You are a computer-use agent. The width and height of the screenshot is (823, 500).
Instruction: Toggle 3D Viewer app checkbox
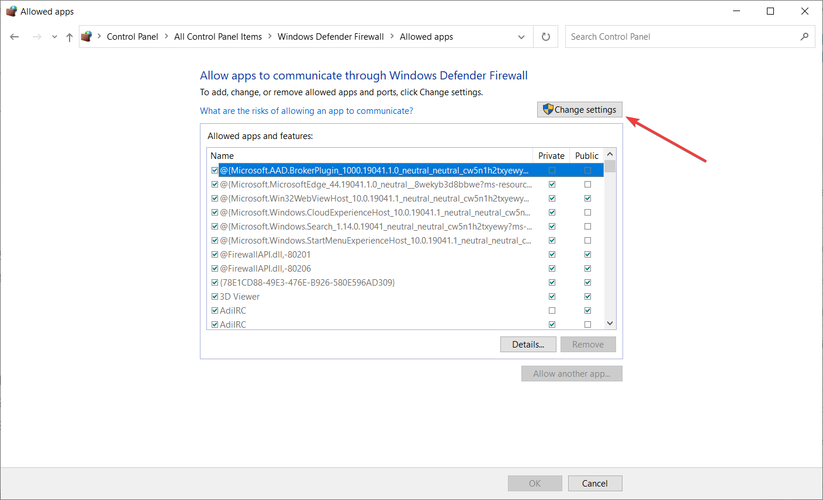[215, 297]
